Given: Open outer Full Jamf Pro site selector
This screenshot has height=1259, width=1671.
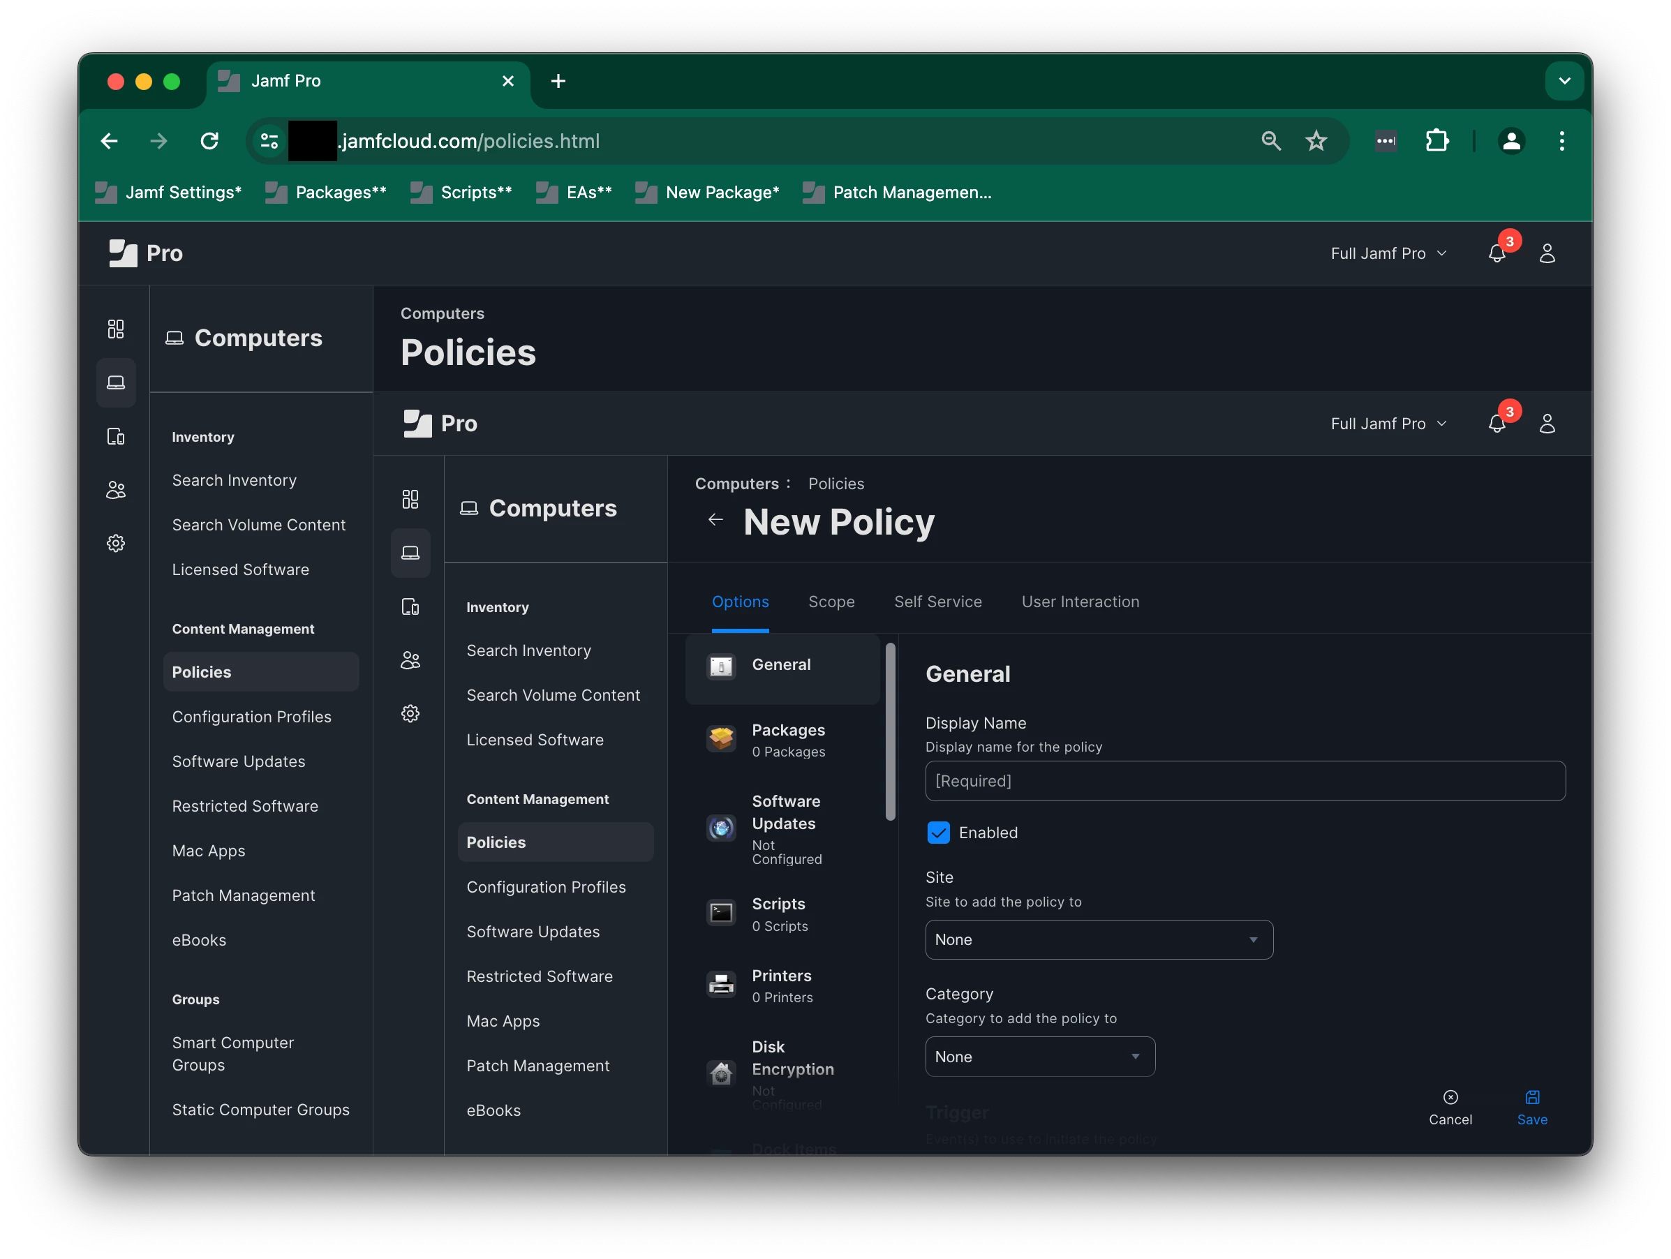Looking at the screenshot, I should (x=1388, y=253).
